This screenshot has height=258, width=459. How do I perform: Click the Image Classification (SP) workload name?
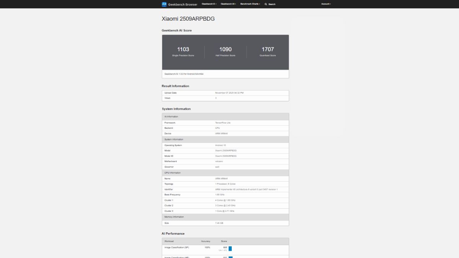tap(177, 247)
